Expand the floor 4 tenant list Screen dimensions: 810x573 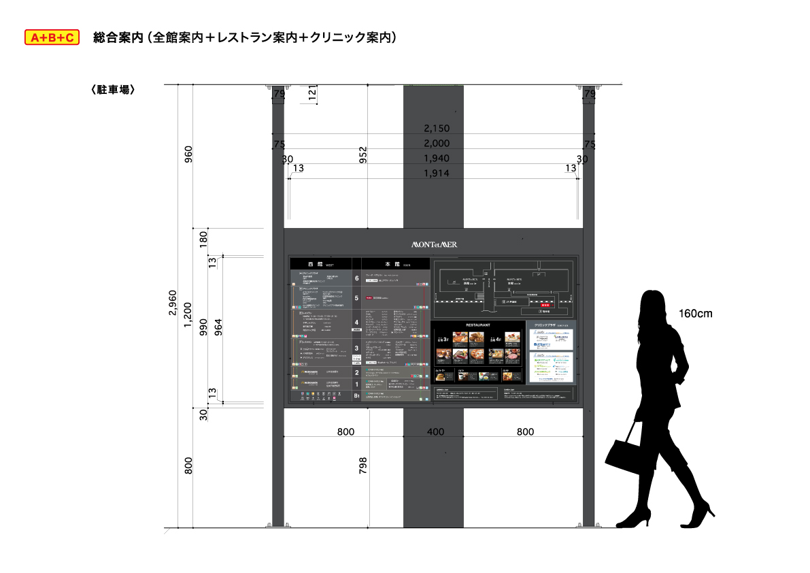(x=357, y=323)
